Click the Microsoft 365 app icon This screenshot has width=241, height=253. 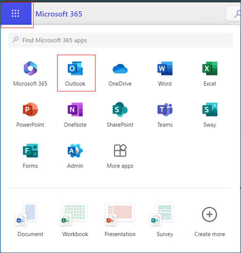point(30,69)
